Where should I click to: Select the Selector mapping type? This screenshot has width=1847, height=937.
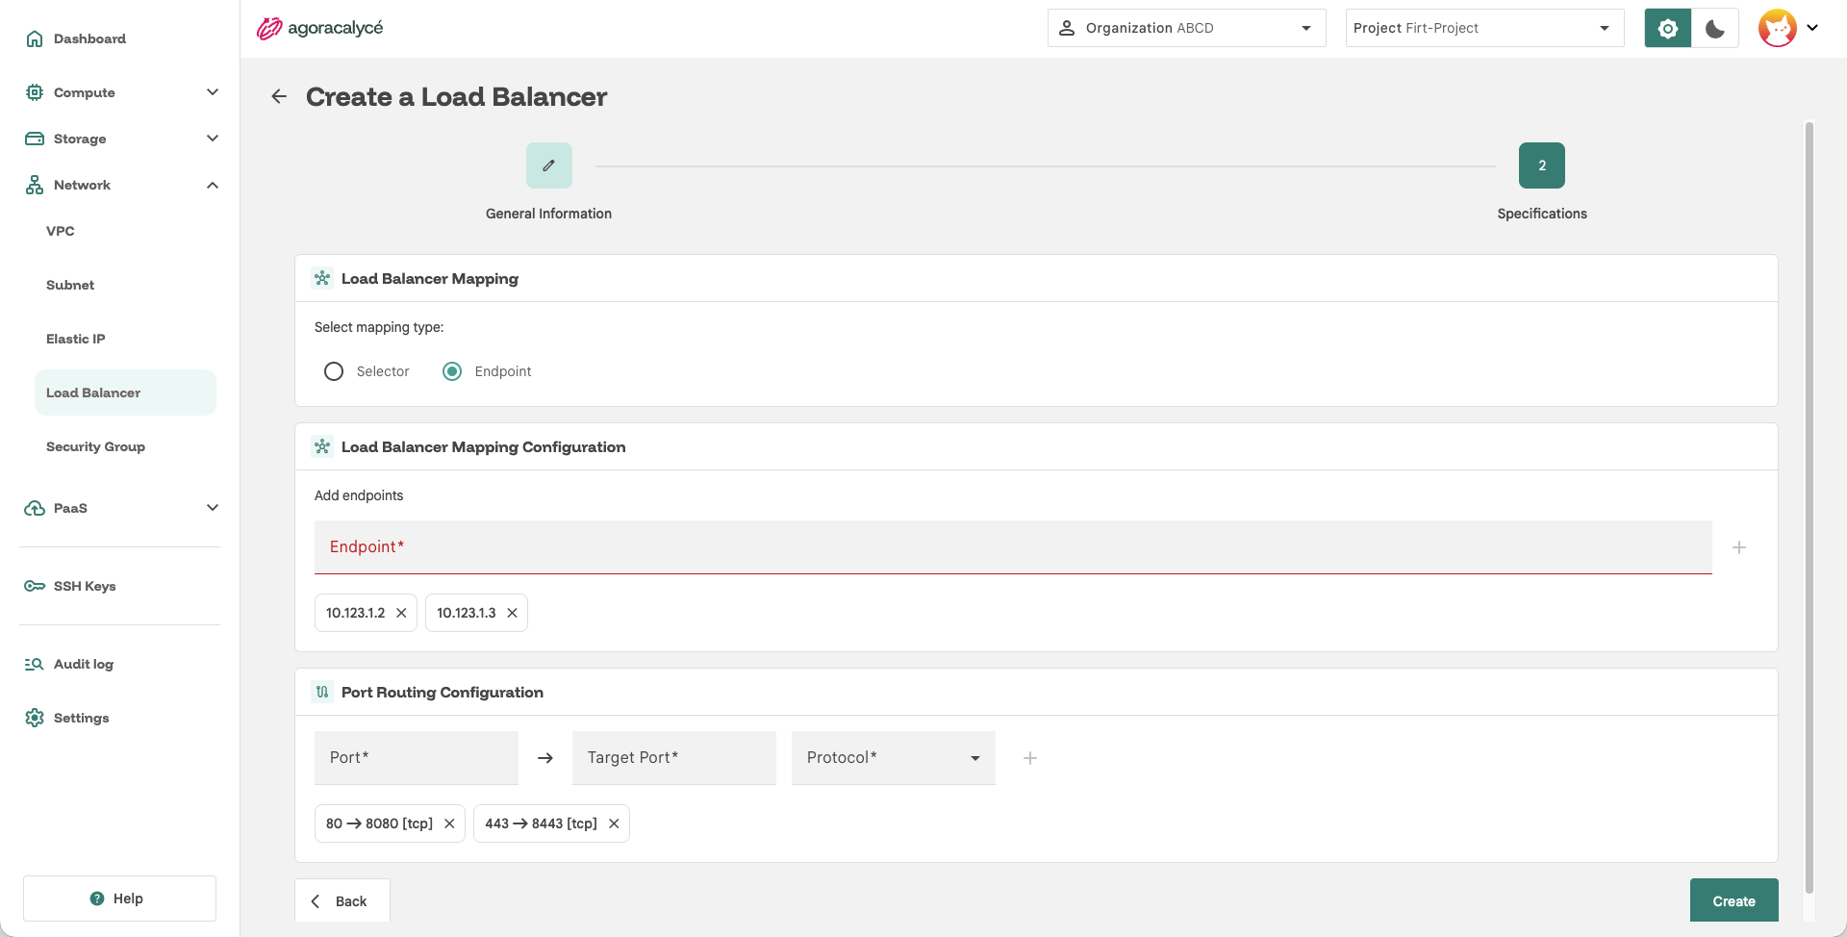coord(334,371)
